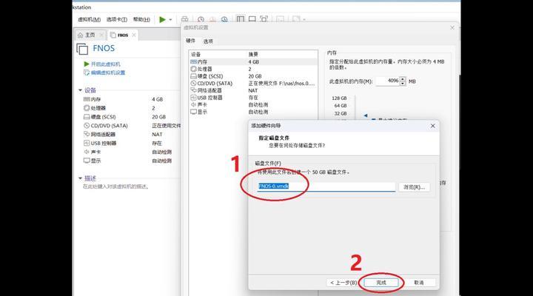Click the take snapshot clock icon
This screenshot has height=296, width=533.
tap(201, 19)
